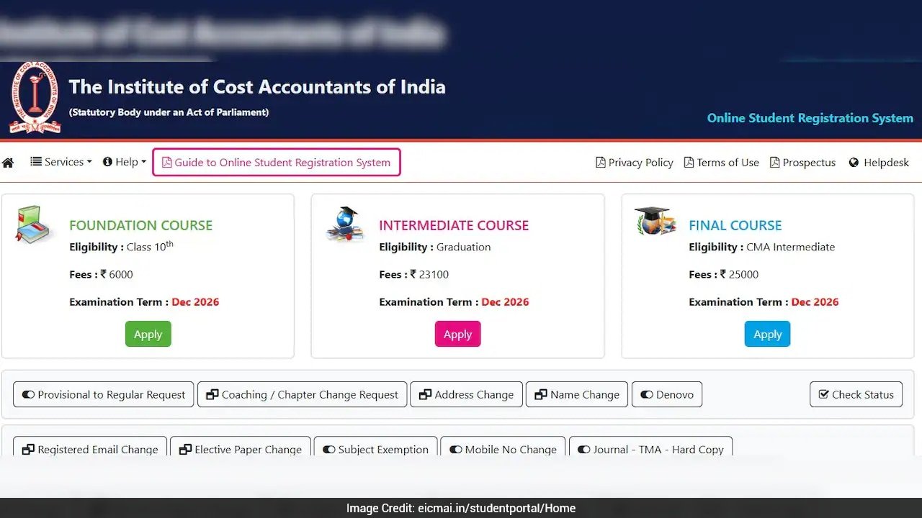
Task: Click the Foundation fee amount 6000
Action: (x=121, y=274)
